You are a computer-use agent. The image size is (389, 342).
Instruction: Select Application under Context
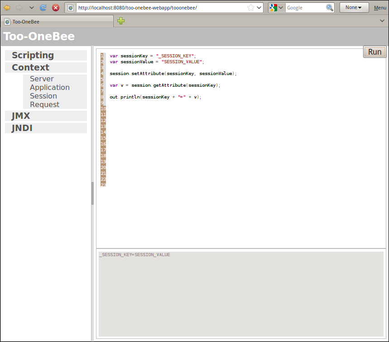click(50, 87)
